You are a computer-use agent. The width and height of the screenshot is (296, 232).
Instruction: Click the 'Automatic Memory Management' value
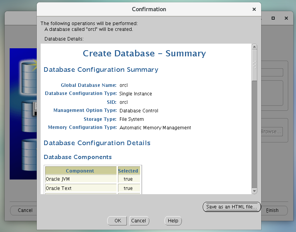[155, 127]
